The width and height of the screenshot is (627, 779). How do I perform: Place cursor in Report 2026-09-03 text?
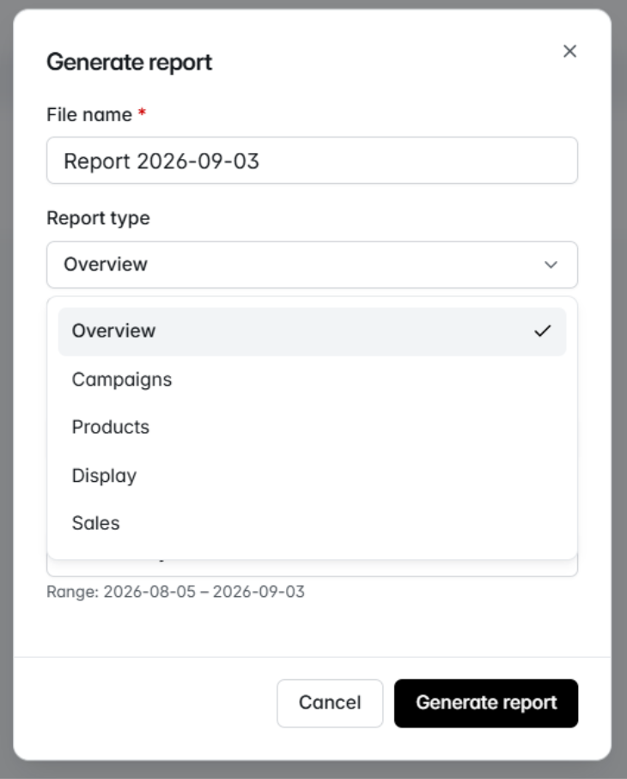[161, 161]
